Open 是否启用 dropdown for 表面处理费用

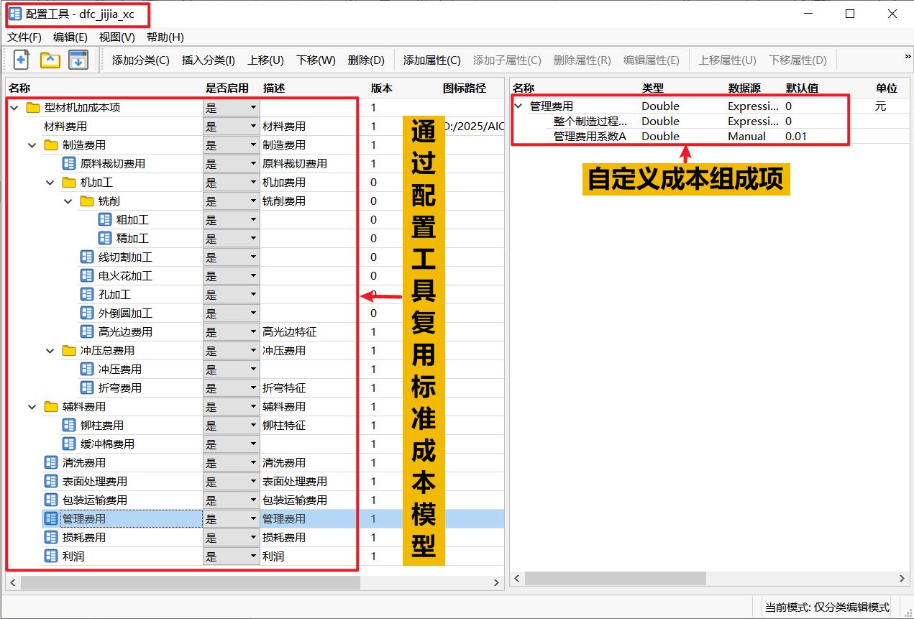(232, 482)
